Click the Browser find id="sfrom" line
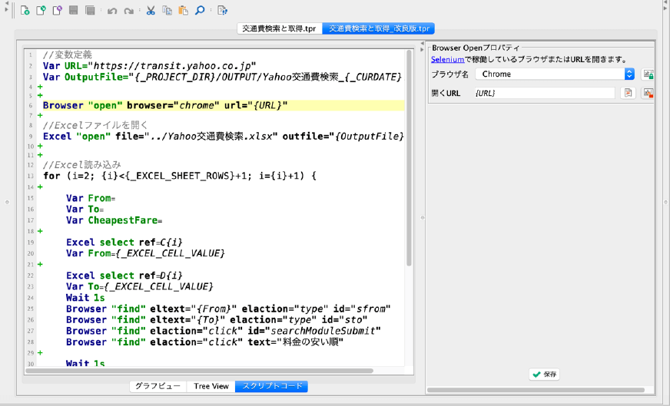 click(x=229, y=309)
